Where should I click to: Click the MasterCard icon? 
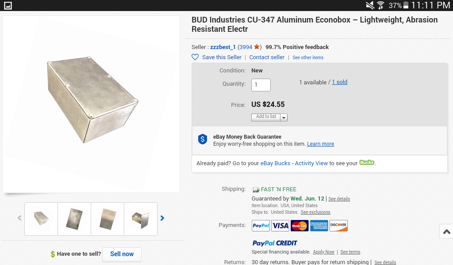[x=300, y=226]
